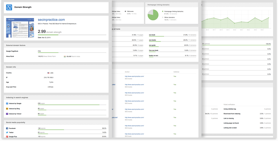
Task: Click the 100.0% partners bar
Action: (236, 45)
